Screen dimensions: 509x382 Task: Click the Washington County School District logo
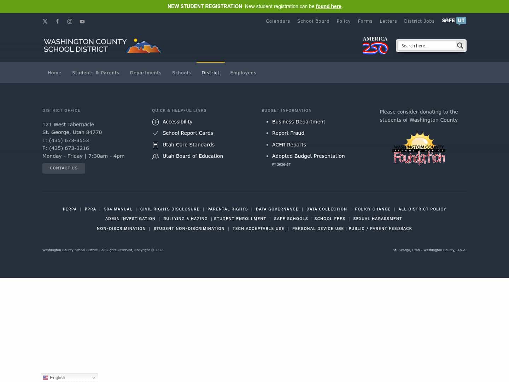point(102,46)
